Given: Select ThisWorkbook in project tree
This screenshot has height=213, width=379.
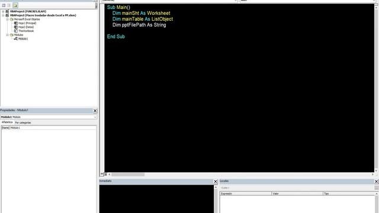Looking at the screenshot, I should point(26,31).
